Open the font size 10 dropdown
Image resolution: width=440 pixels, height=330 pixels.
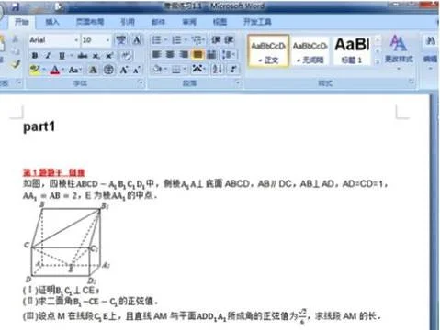107,40
